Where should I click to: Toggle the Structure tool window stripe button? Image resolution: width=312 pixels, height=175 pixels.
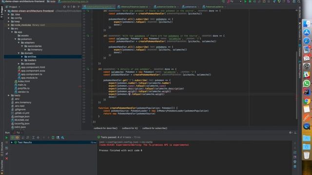(x=2, y=149)
